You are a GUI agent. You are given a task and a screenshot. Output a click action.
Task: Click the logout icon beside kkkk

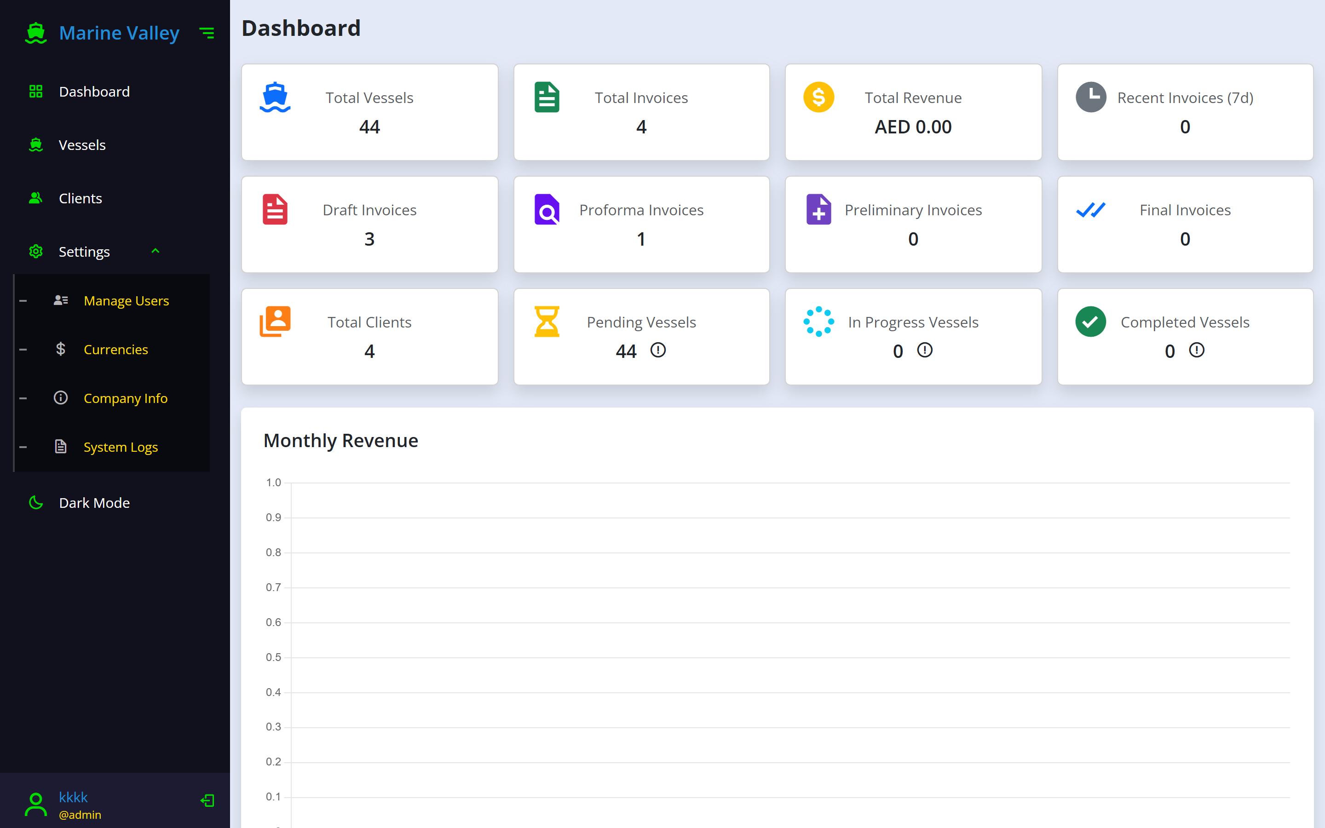pyautogui.click(x=207, y=800)
